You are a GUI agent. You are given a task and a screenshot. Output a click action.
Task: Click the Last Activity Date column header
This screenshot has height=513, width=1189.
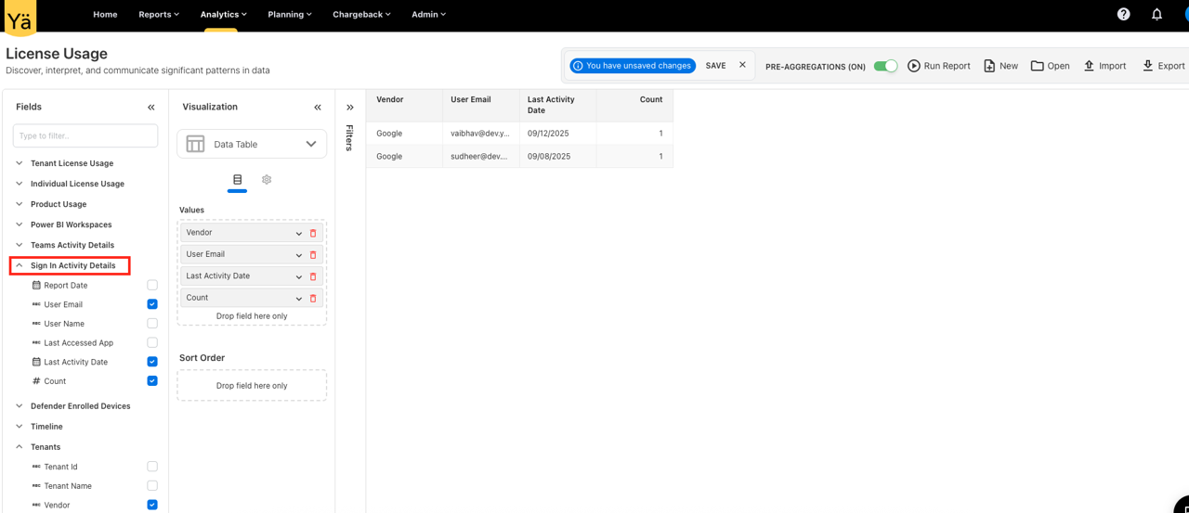pos(557,105)
